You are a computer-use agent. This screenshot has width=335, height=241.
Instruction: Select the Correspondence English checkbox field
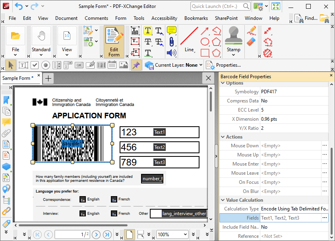point(83,199)
